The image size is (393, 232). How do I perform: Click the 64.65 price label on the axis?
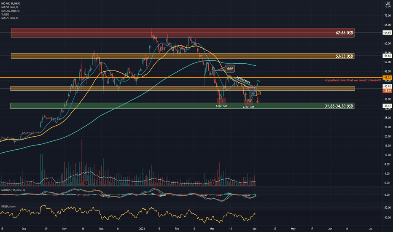point(387,33)
